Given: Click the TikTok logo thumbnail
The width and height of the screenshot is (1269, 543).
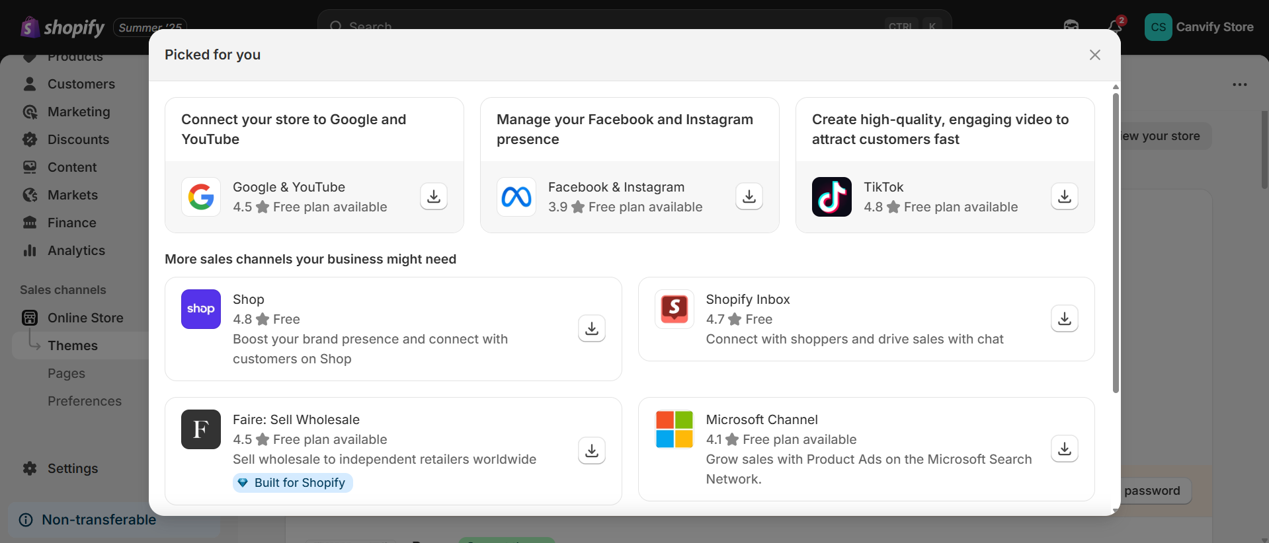Looking at the screenshot, I should (x=832, y=197).
